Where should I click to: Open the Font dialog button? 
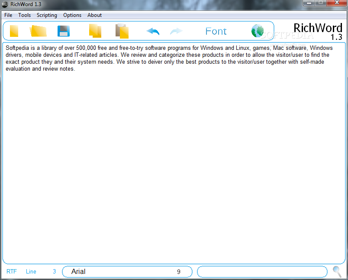coord(216,31)
